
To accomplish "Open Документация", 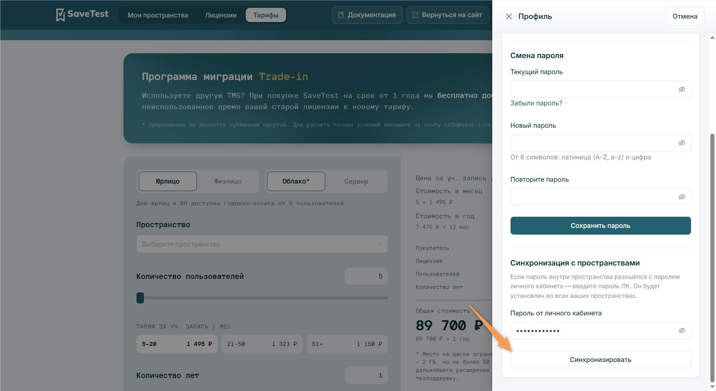I will click(367, 15).
